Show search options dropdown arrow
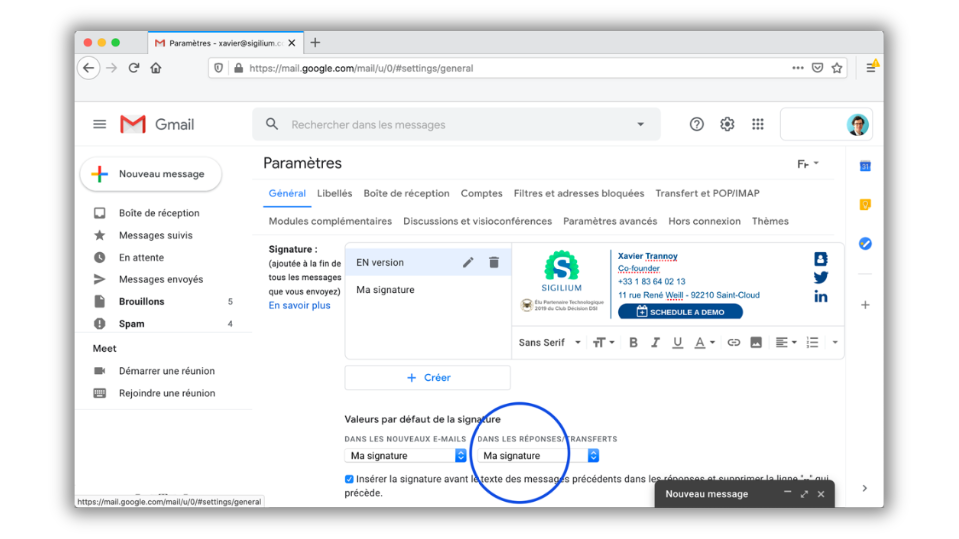Image resolution: width=959 pixels, height=539 pixels. point(640,124)
